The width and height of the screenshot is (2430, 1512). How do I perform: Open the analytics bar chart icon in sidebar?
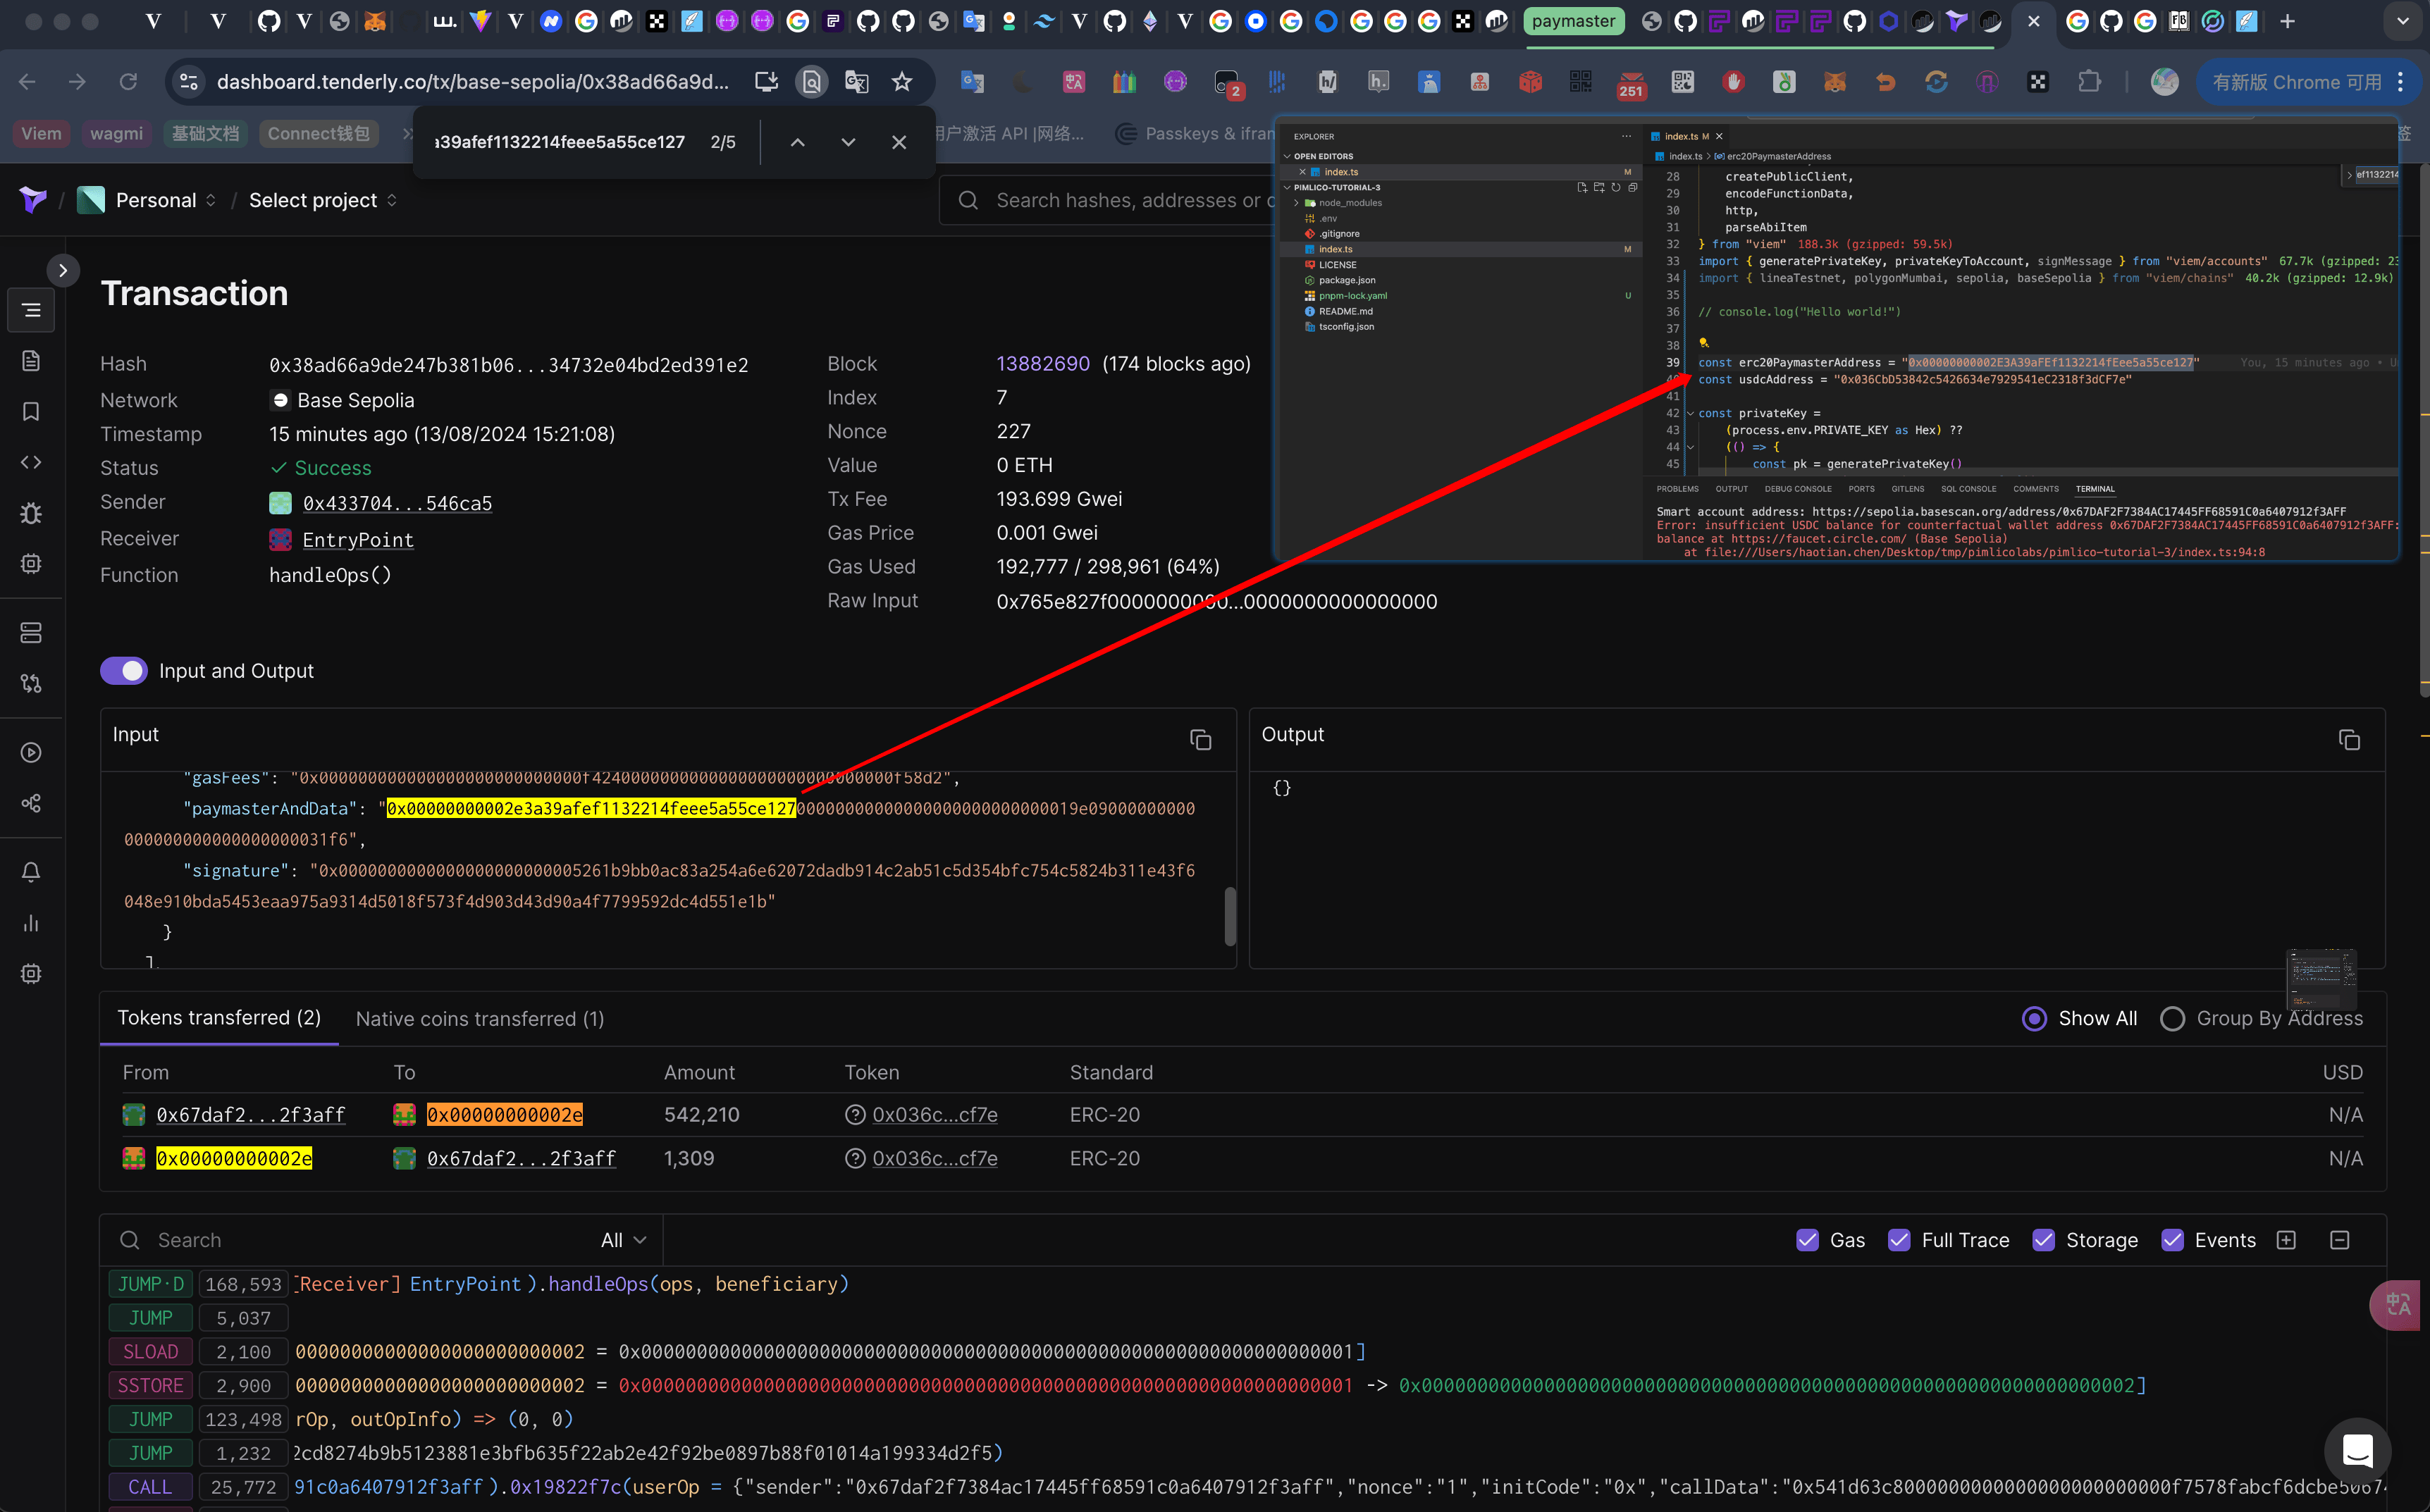point(31,923)
